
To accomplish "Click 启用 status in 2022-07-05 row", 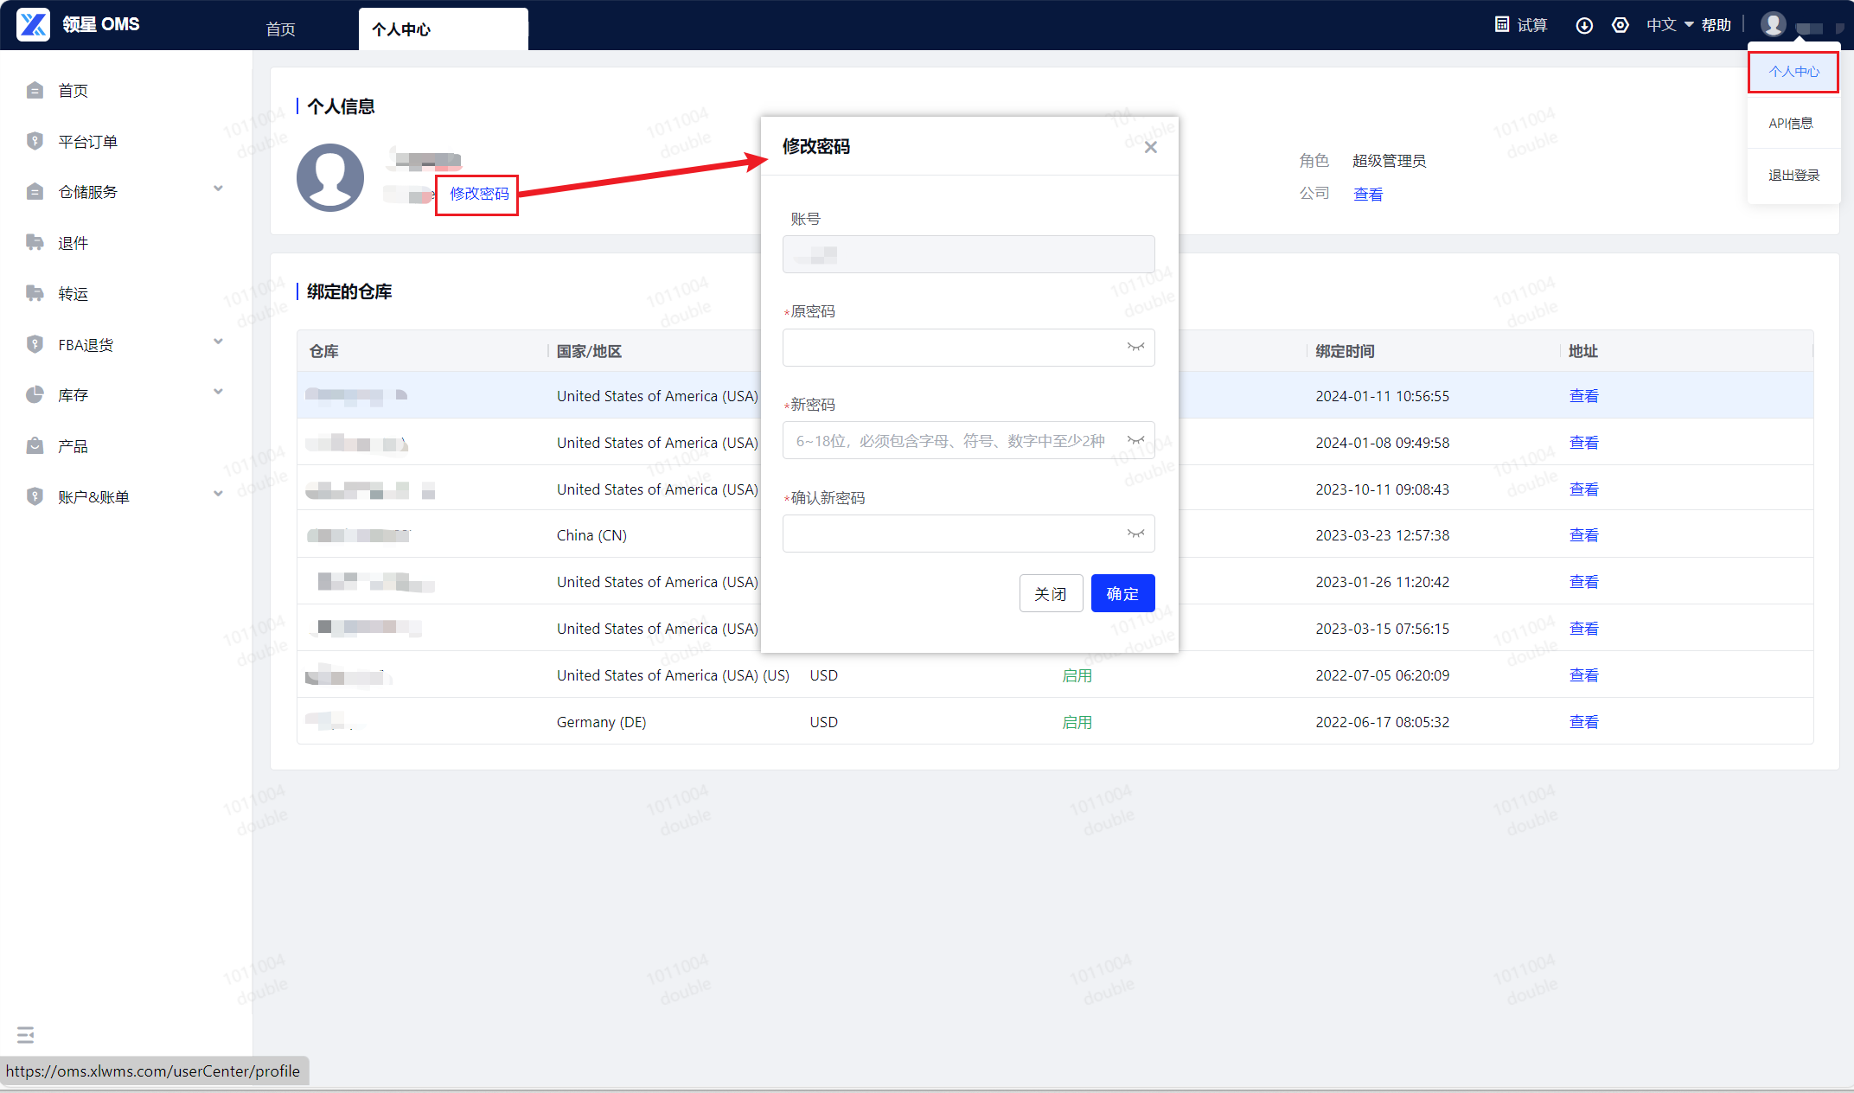I will 1077,675.
